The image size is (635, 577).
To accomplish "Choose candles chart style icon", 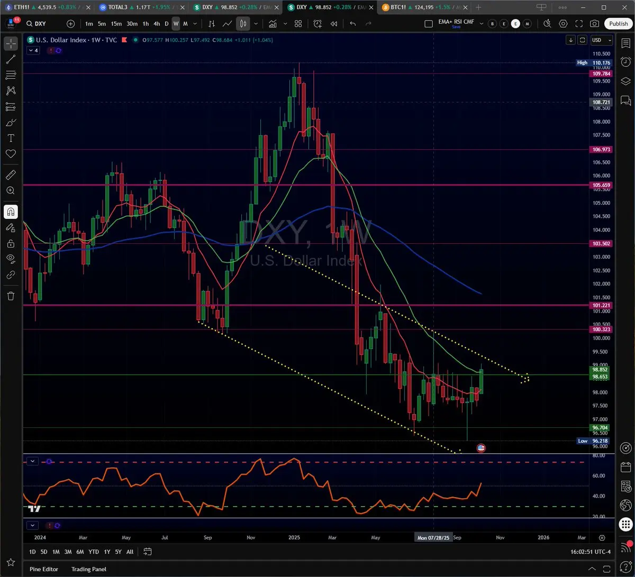I will [243, 24].
